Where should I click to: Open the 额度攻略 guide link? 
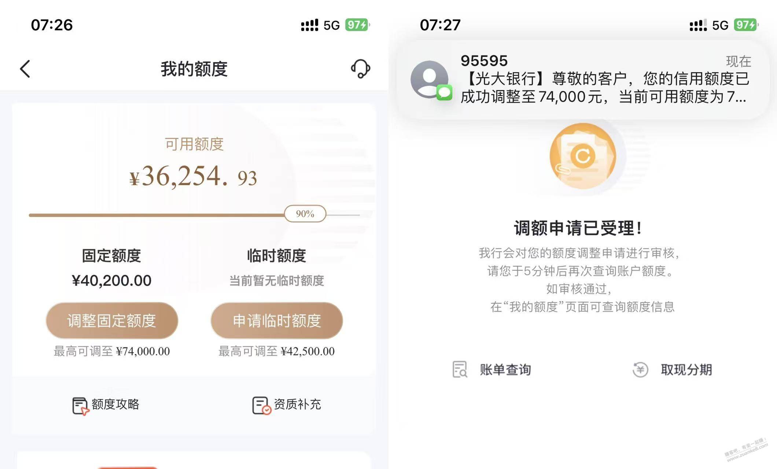coord(115,404)
